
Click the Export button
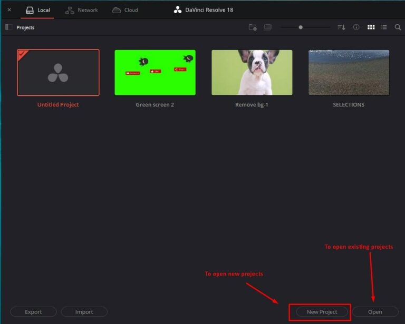(33, 312)
